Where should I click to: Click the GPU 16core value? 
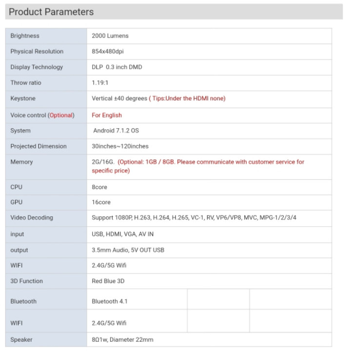coord(101,202)
